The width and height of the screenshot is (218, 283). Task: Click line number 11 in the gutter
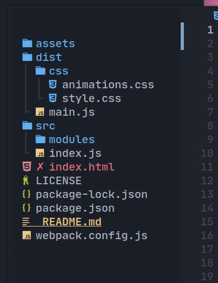tap(207, 167)
